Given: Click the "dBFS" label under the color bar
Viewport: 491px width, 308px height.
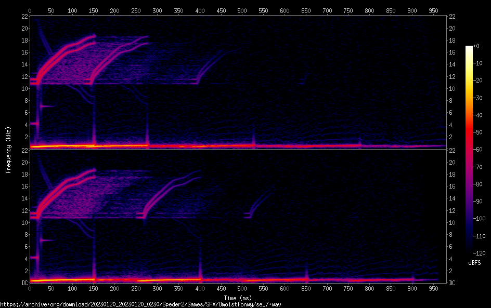Looking at the screenshot, I should pos(474,263).
